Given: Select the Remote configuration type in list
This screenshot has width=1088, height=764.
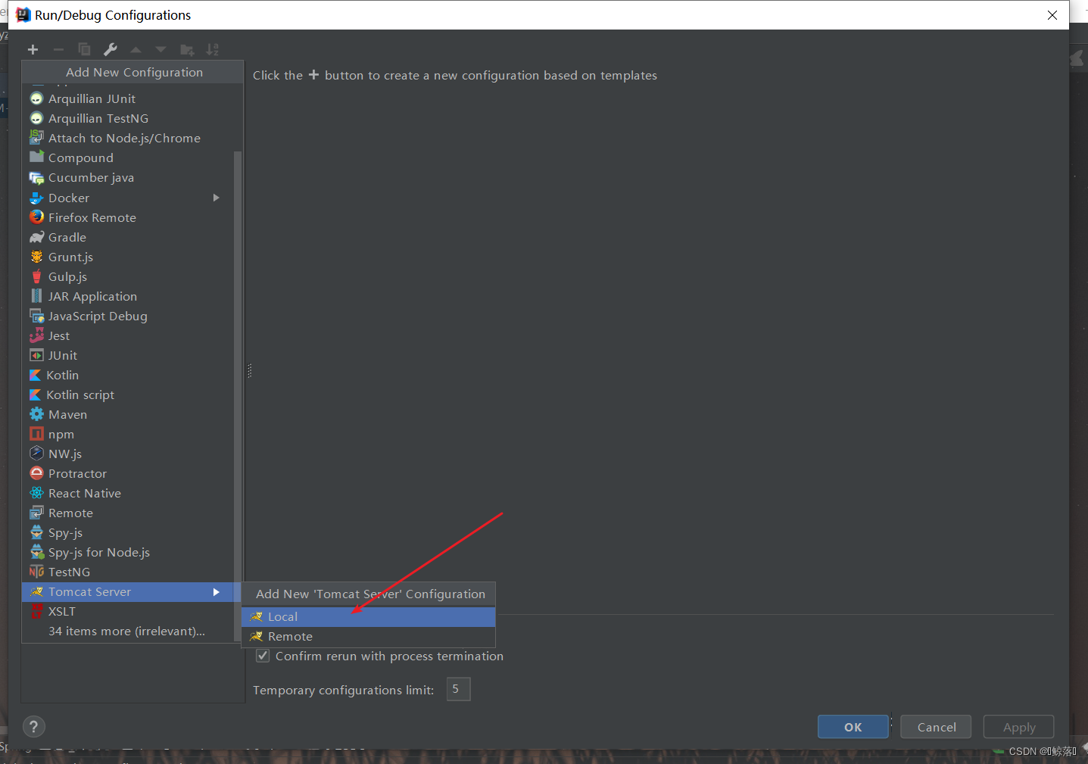Looking at the screenshot, I should click(128, 513).
